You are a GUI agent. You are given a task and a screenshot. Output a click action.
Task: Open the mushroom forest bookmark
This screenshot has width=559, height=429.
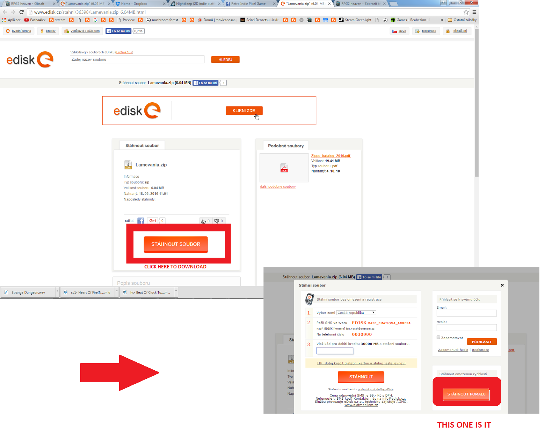tap(162, 20)
